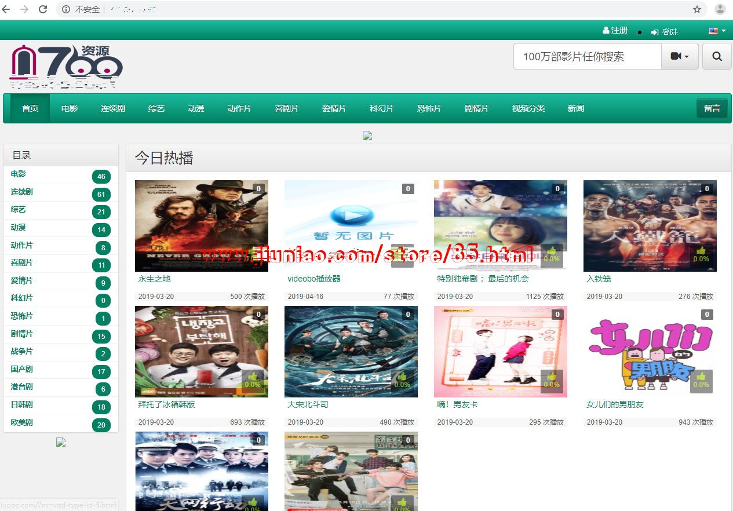Click the 1125 次播放 play count text

click(x=545, y=297)
